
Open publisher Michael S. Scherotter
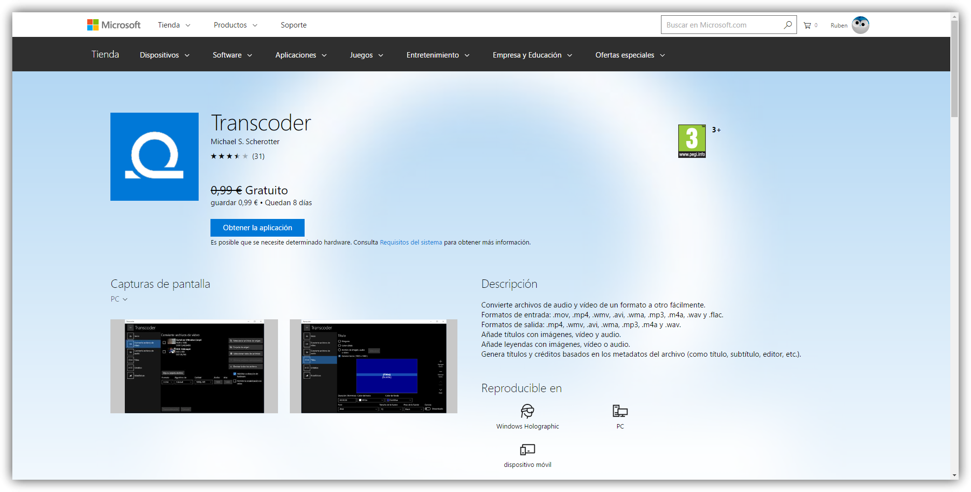pos(245,142)
